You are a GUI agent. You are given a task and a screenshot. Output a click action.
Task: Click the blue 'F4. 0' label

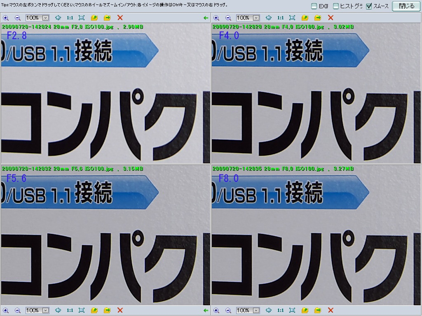click(229, 36)
